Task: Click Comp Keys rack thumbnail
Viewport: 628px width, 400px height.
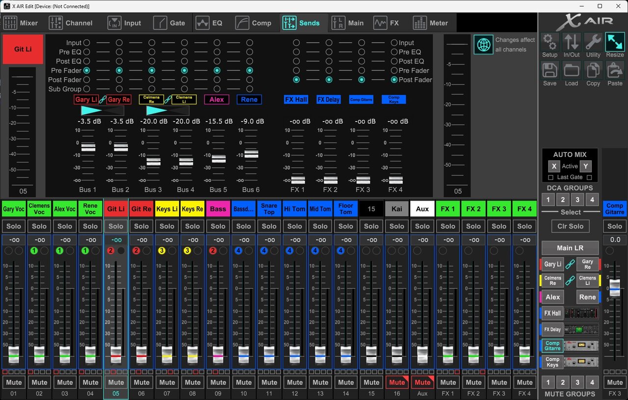Action: [x=581, y=362]
